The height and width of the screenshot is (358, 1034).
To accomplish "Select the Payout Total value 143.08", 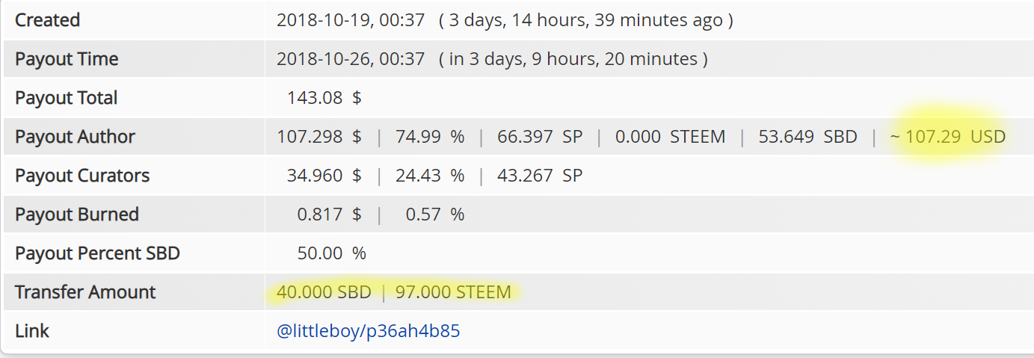I will point(315,98).
